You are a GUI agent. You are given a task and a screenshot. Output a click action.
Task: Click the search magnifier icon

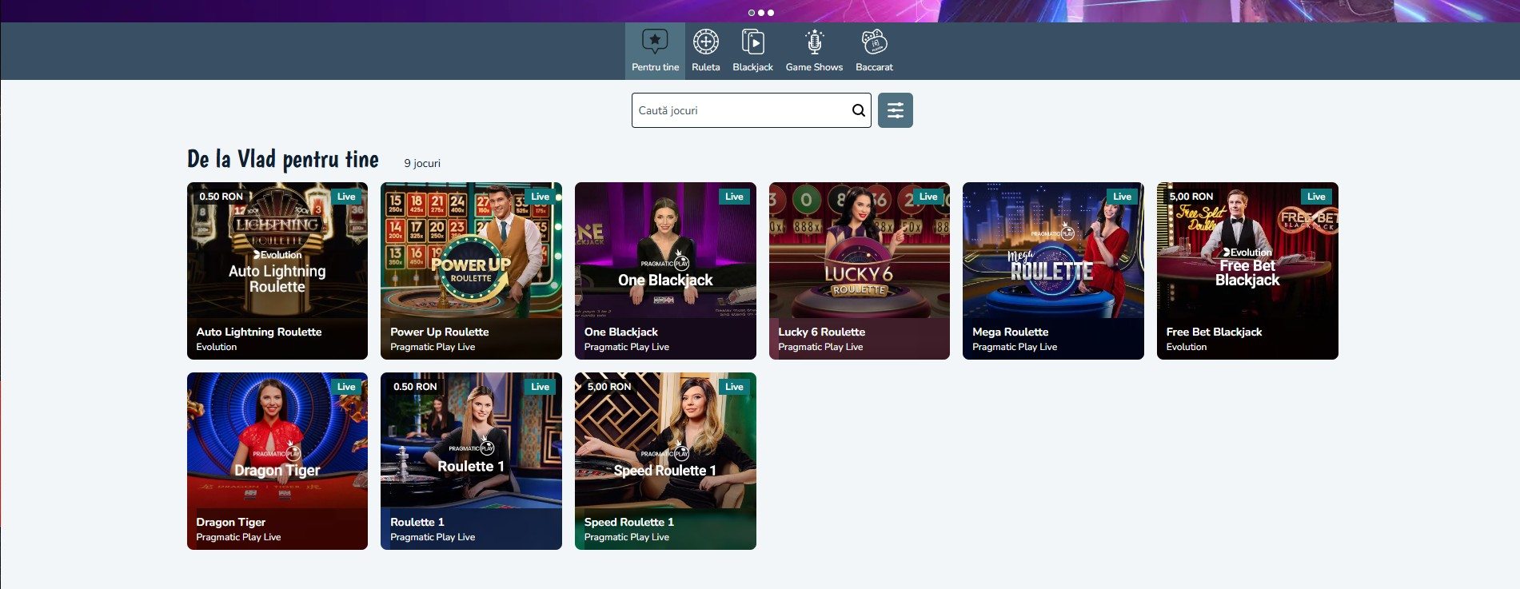click(x=858, y=110)
